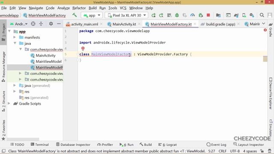Viewport: 274px width, 154px height.
Task: Open the Event Log
Action: 216,145
